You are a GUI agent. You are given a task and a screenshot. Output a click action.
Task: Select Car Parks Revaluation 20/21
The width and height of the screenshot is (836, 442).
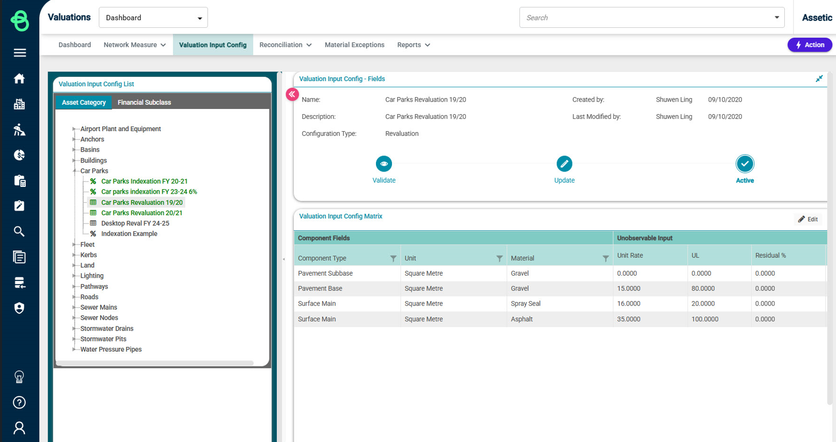[x=142, y=213]
